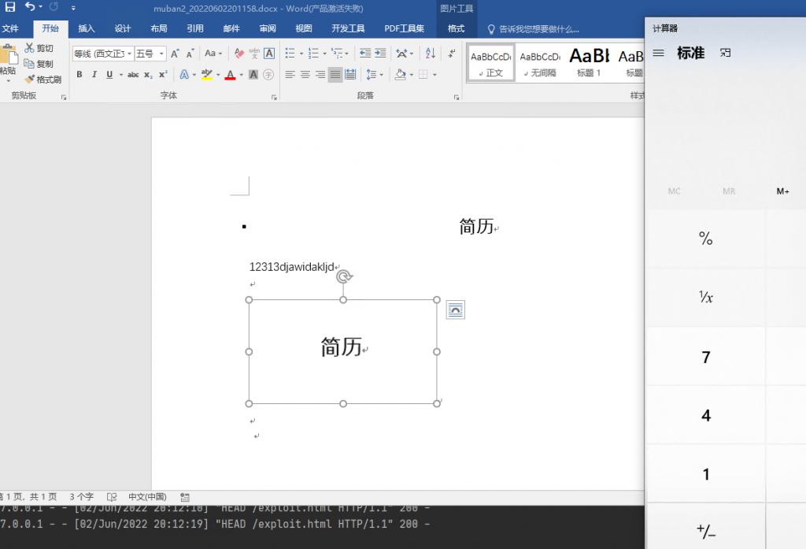The image size is (806, 549).
Task: Click the spelling check icon in the status bar
Action: pos(112,497)
